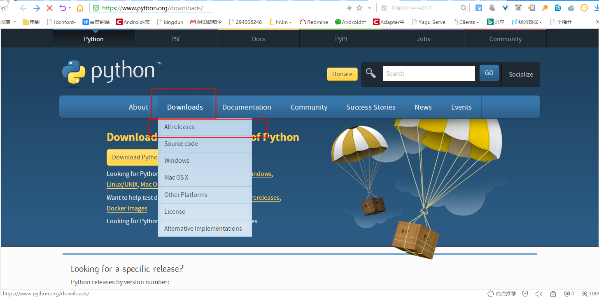The image size is (599, 297).
Task: Click the site search magnifier icon
Action: coord(371,73)
